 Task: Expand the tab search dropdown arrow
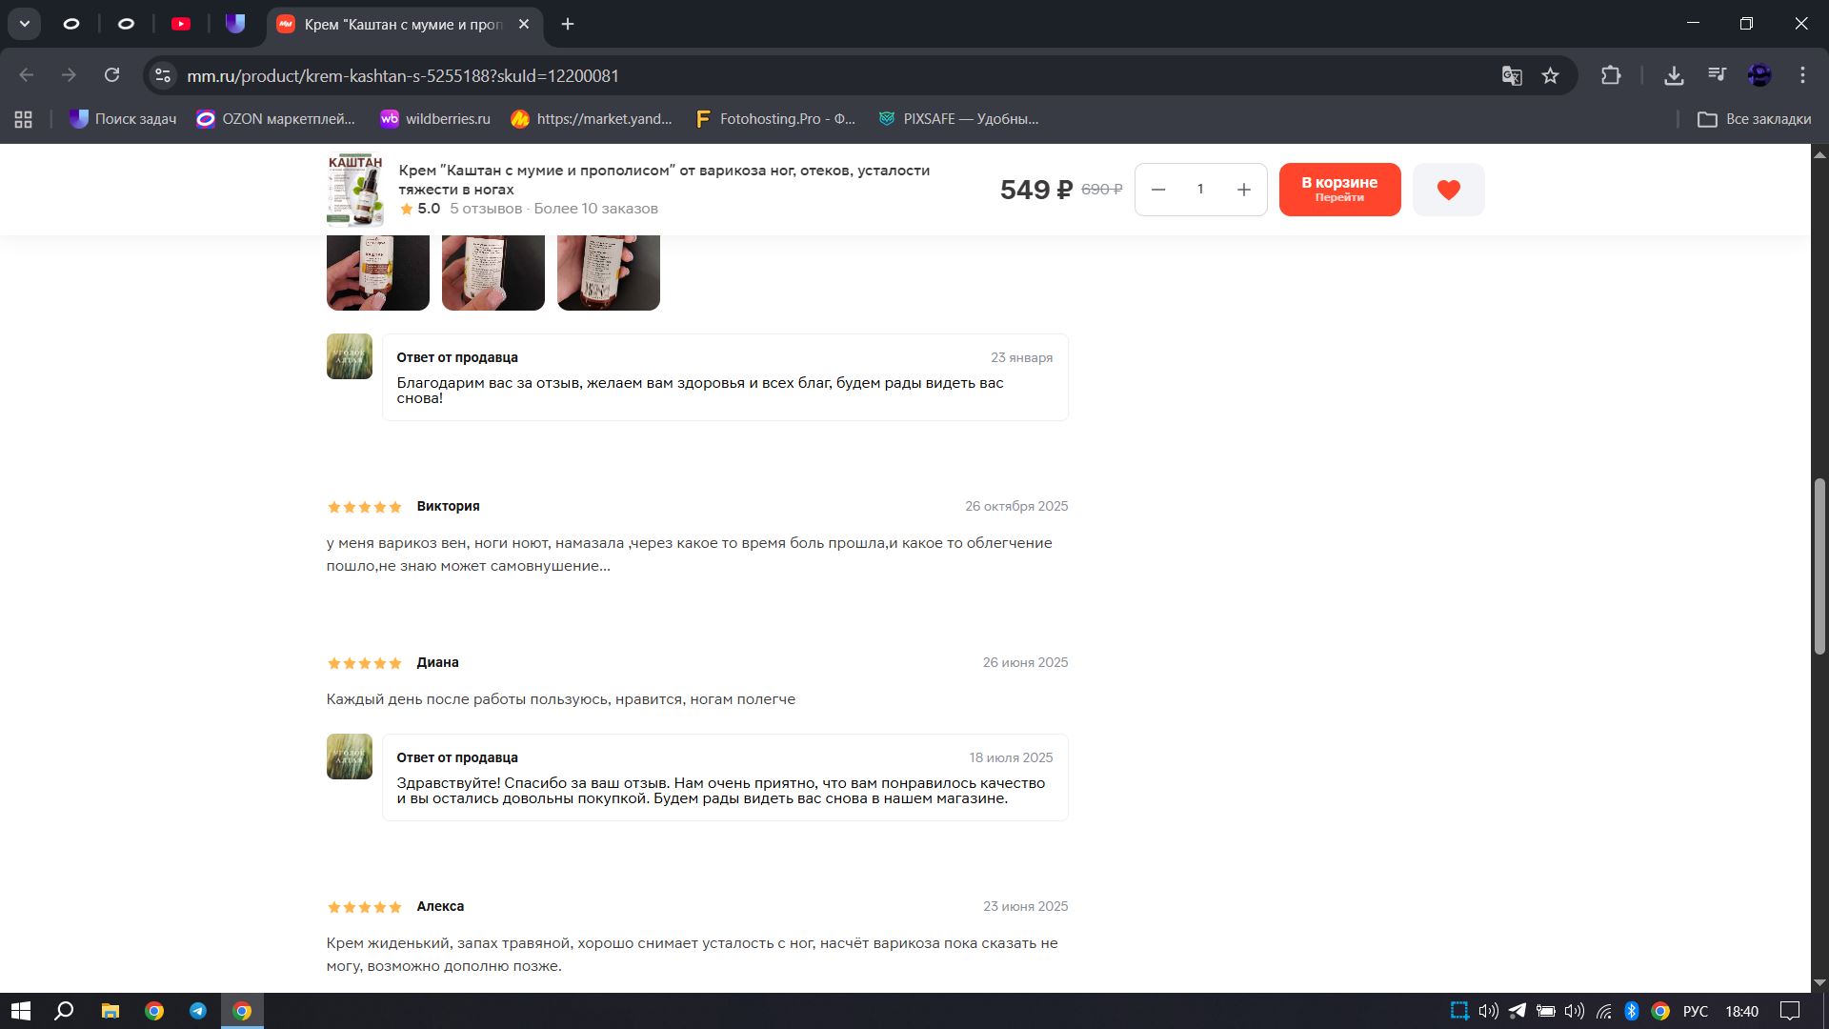tap(25, 24)
